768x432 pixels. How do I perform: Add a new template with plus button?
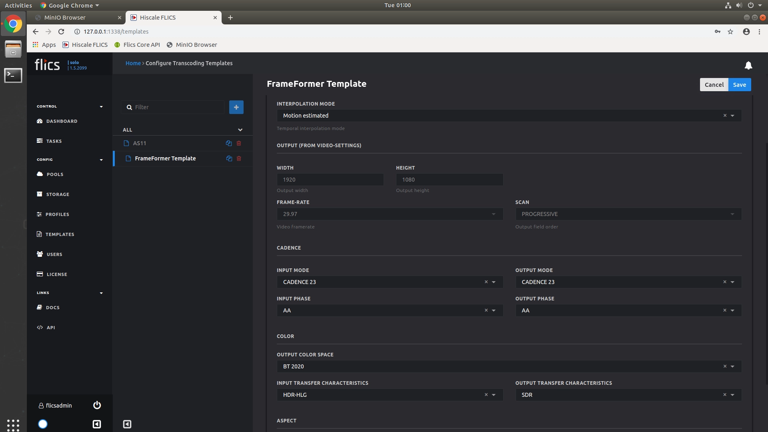click(236, 107)
